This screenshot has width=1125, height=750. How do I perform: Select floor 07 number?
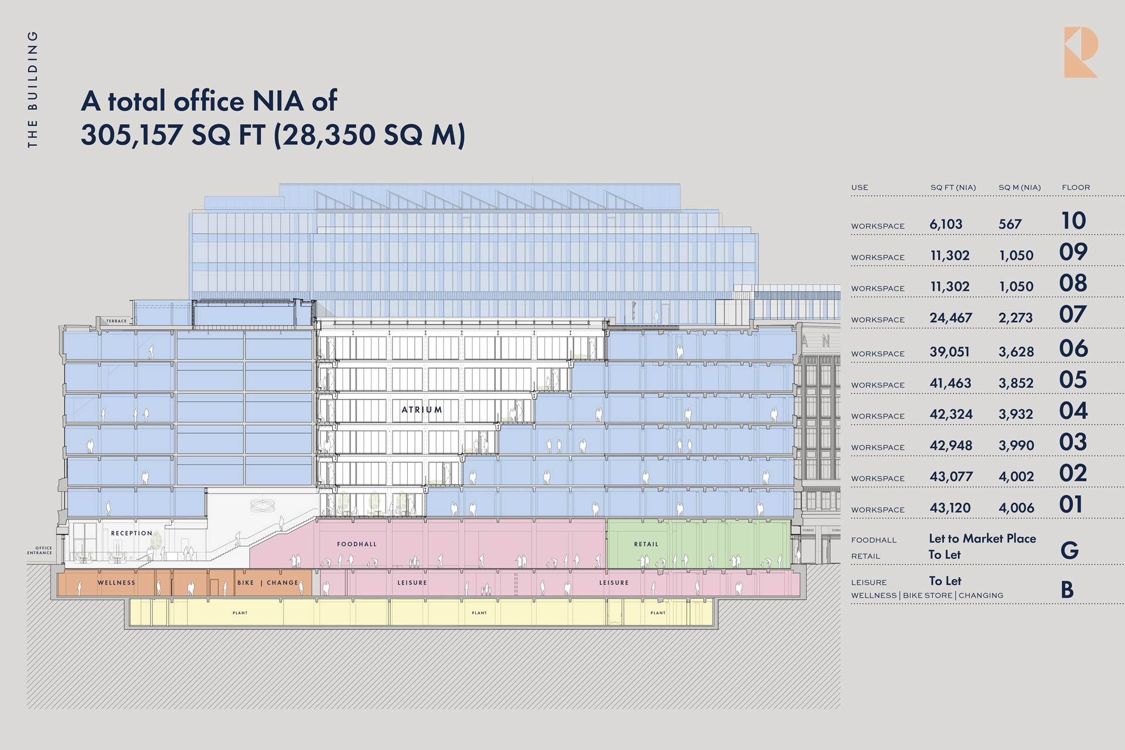pos(1072,315)
